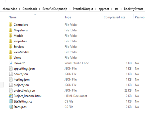Open the Controllers folder icon
The width and height of the screenshot is (145, 121).
[x=11, y=25]
